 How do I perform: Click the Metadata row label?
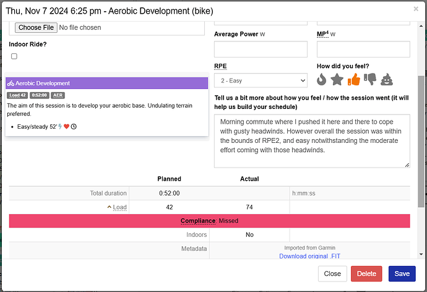pyautogui.click(x=194, y=249)
